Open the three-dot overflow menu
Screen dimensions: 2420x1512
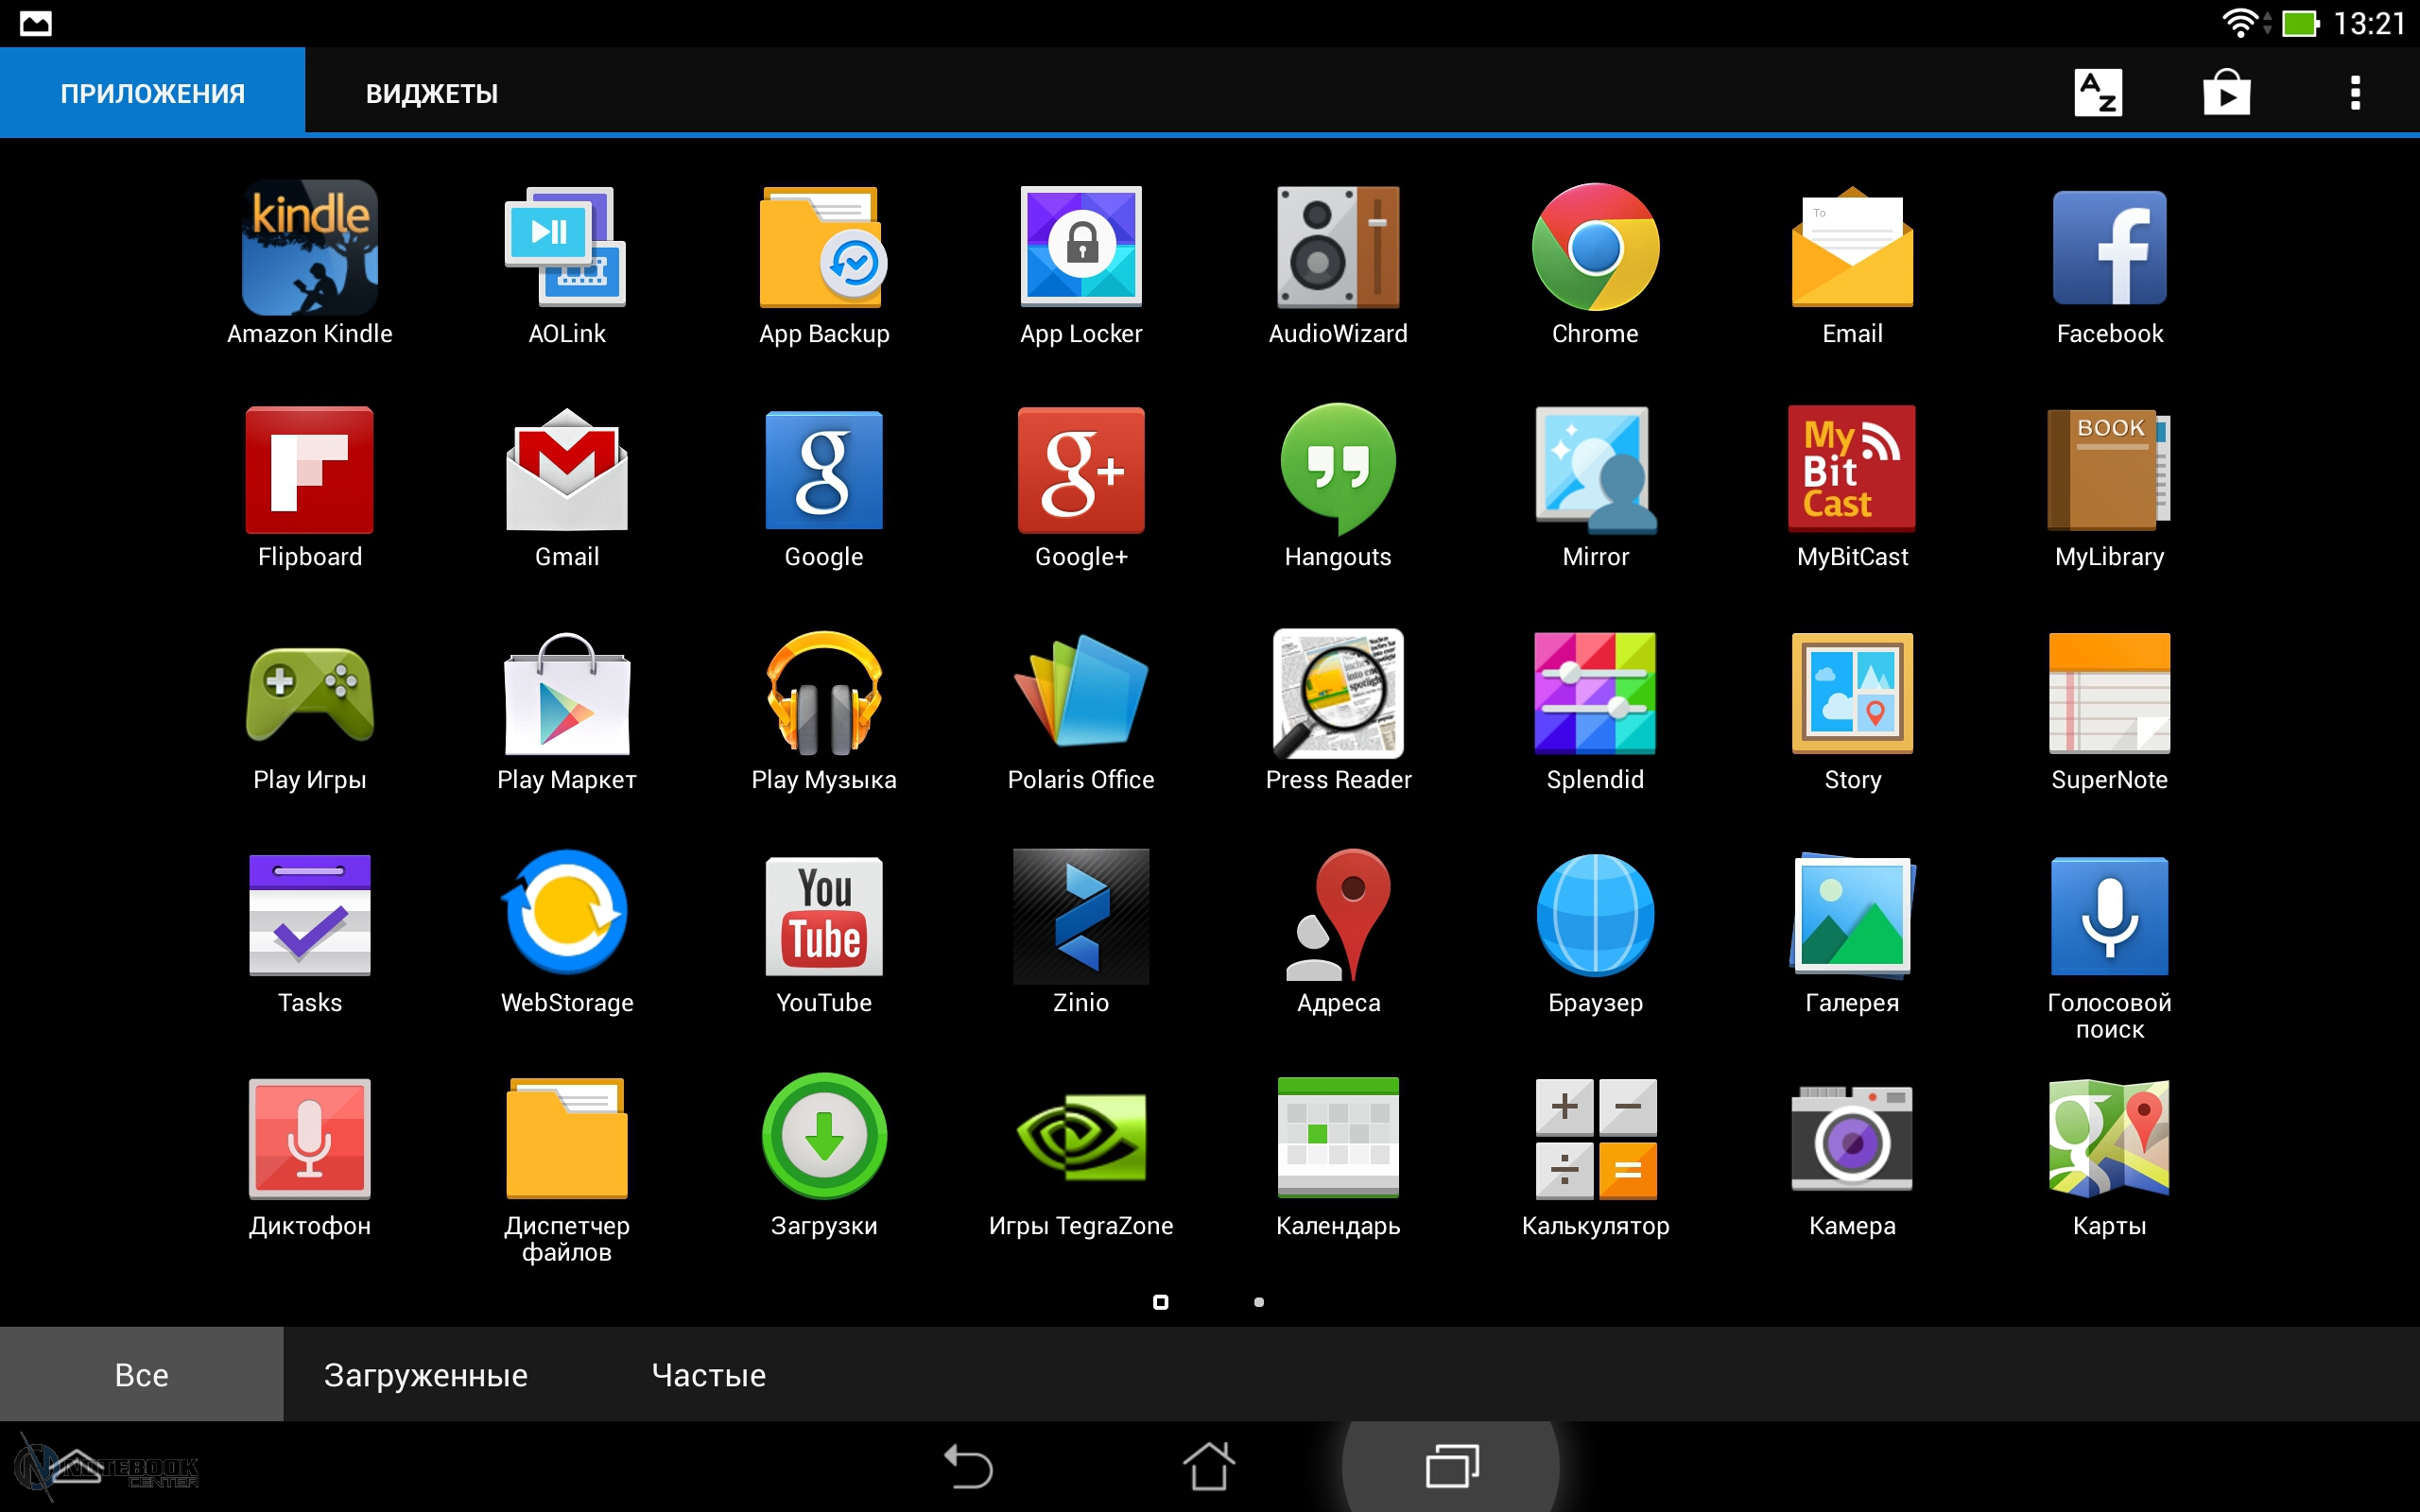point(2355,94)
